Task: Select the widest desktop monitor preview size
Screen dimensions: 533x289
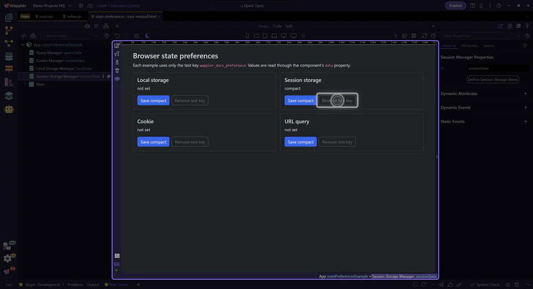Action: point(293,36)
